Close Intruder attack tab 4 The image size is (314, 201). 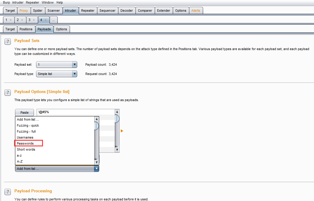coord(45,20)
